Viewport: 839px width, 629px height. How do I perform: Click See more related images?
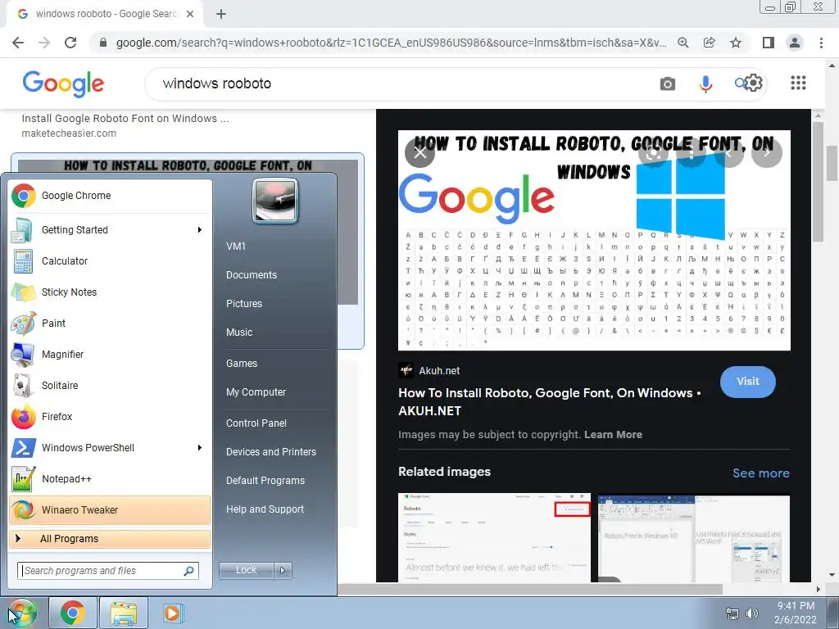point(761,473)
